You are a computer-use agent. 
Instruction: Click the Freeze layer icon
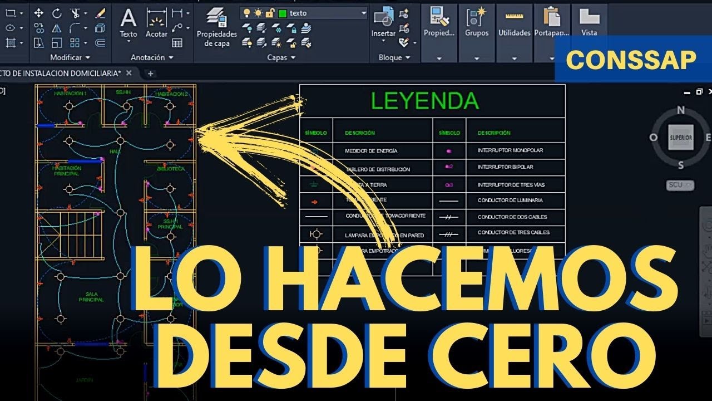276,29
